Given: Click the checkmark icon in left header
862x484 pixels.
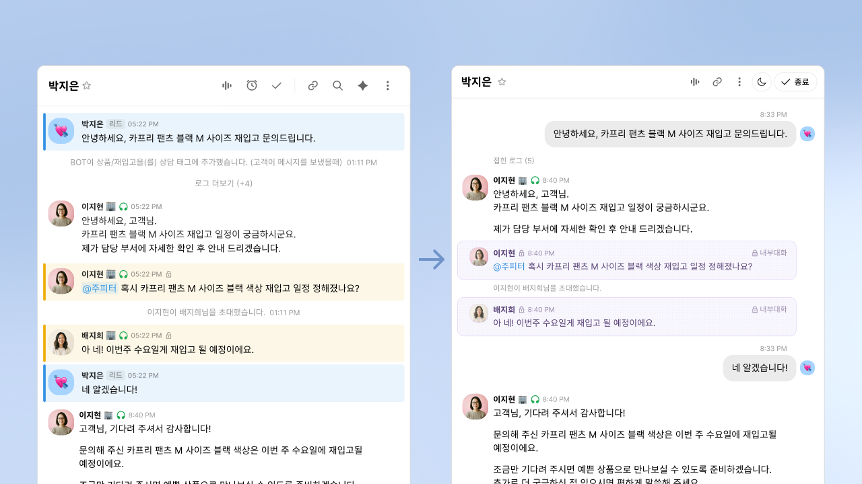Looking at the screenshot, I should coord(277,85).
